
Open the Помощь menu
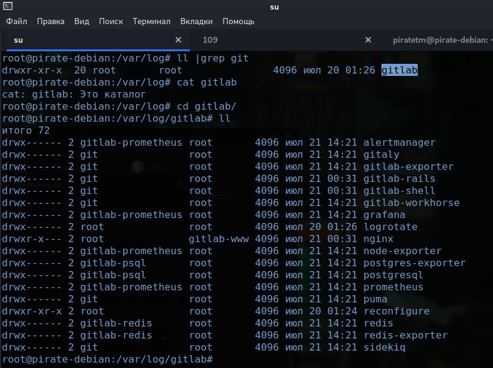238,21
